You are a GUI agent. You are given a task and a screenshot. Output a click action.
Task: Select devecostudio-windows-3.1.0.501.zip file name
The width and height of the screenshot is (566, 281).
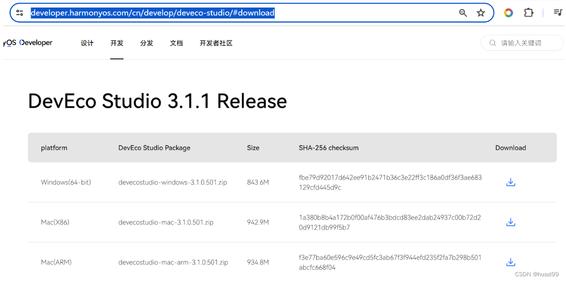tap(172, 182)
